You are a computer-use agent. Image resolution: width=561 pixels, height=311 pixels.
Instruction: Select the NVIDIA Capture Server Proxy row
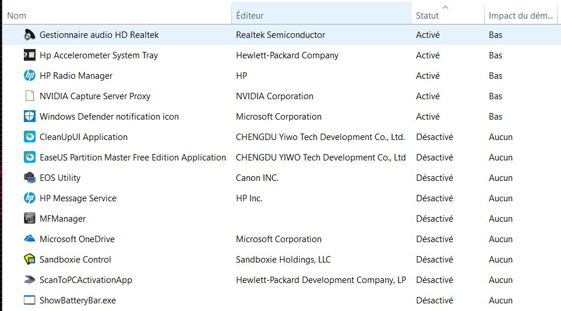[95, 96]
